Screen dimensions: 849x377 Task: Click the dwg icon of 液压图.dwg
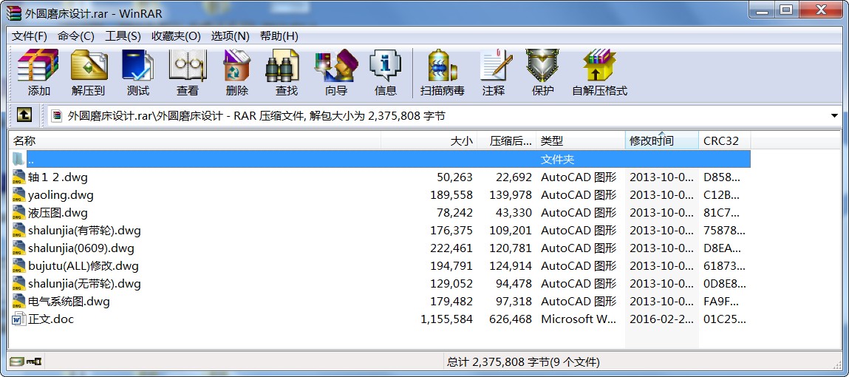click(19, 212)
